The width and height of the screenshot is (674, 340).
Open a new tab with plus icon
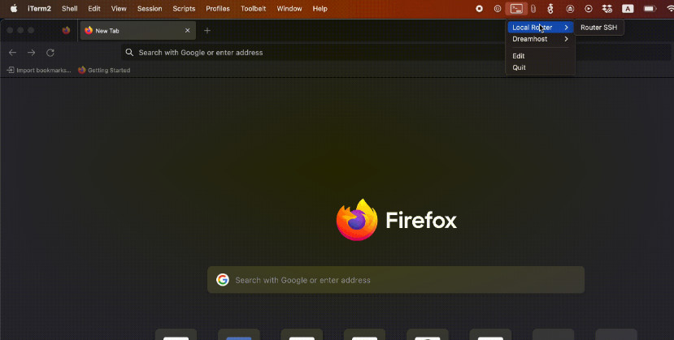207,31
